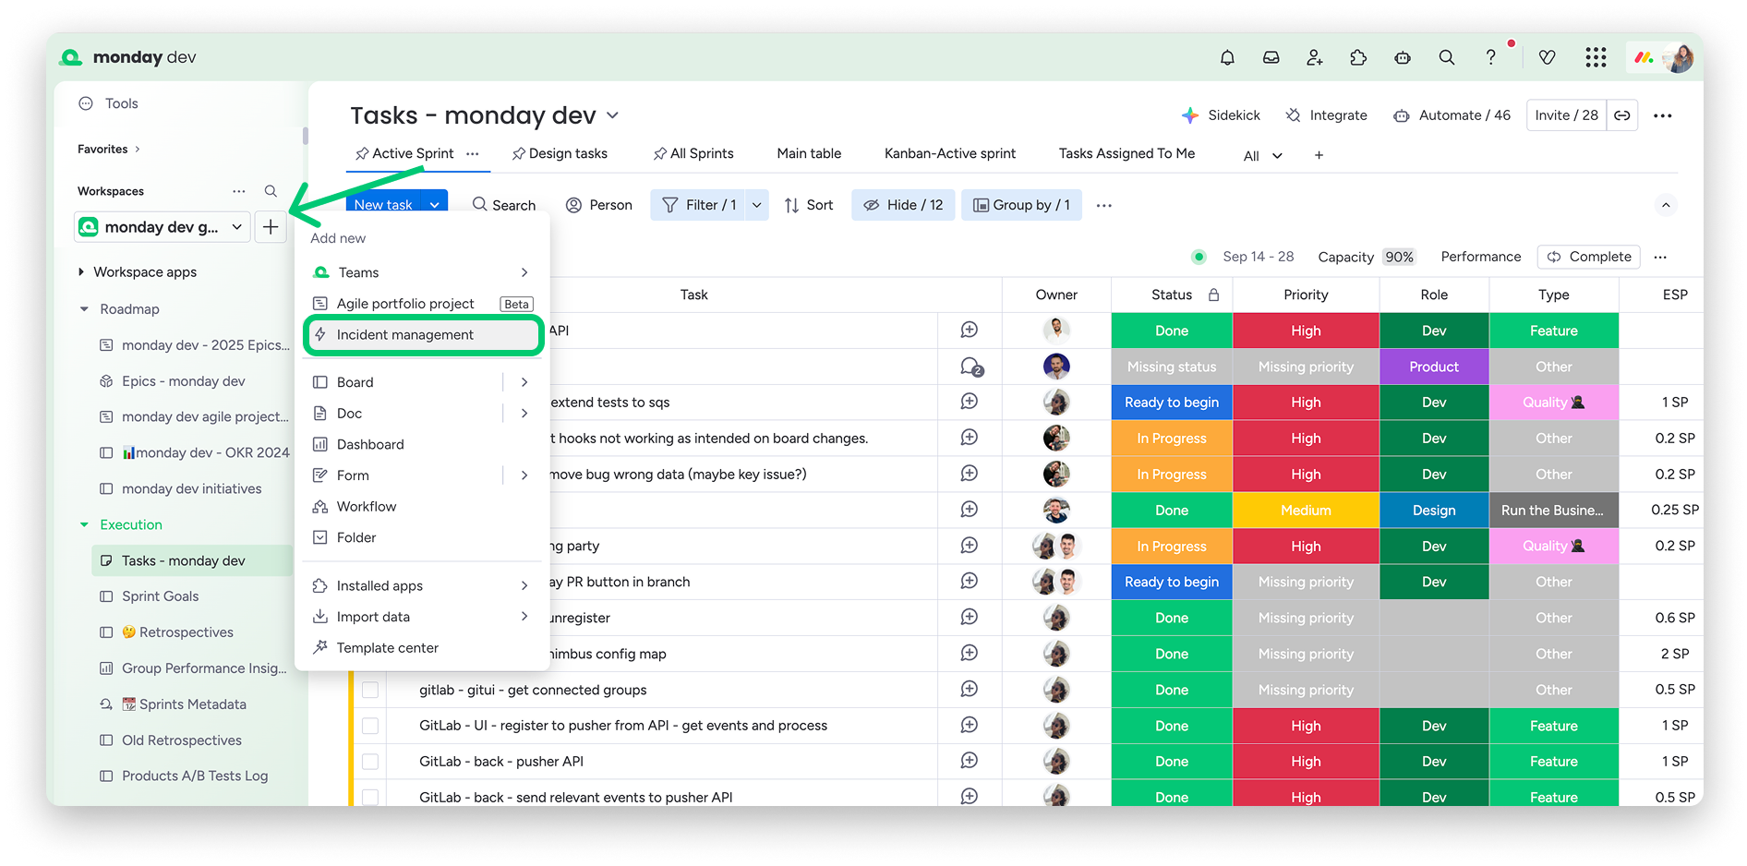This screenshot has width=1747, height=866.
Task: Open the board title dropdown chevron
Action: coord(613,115)
